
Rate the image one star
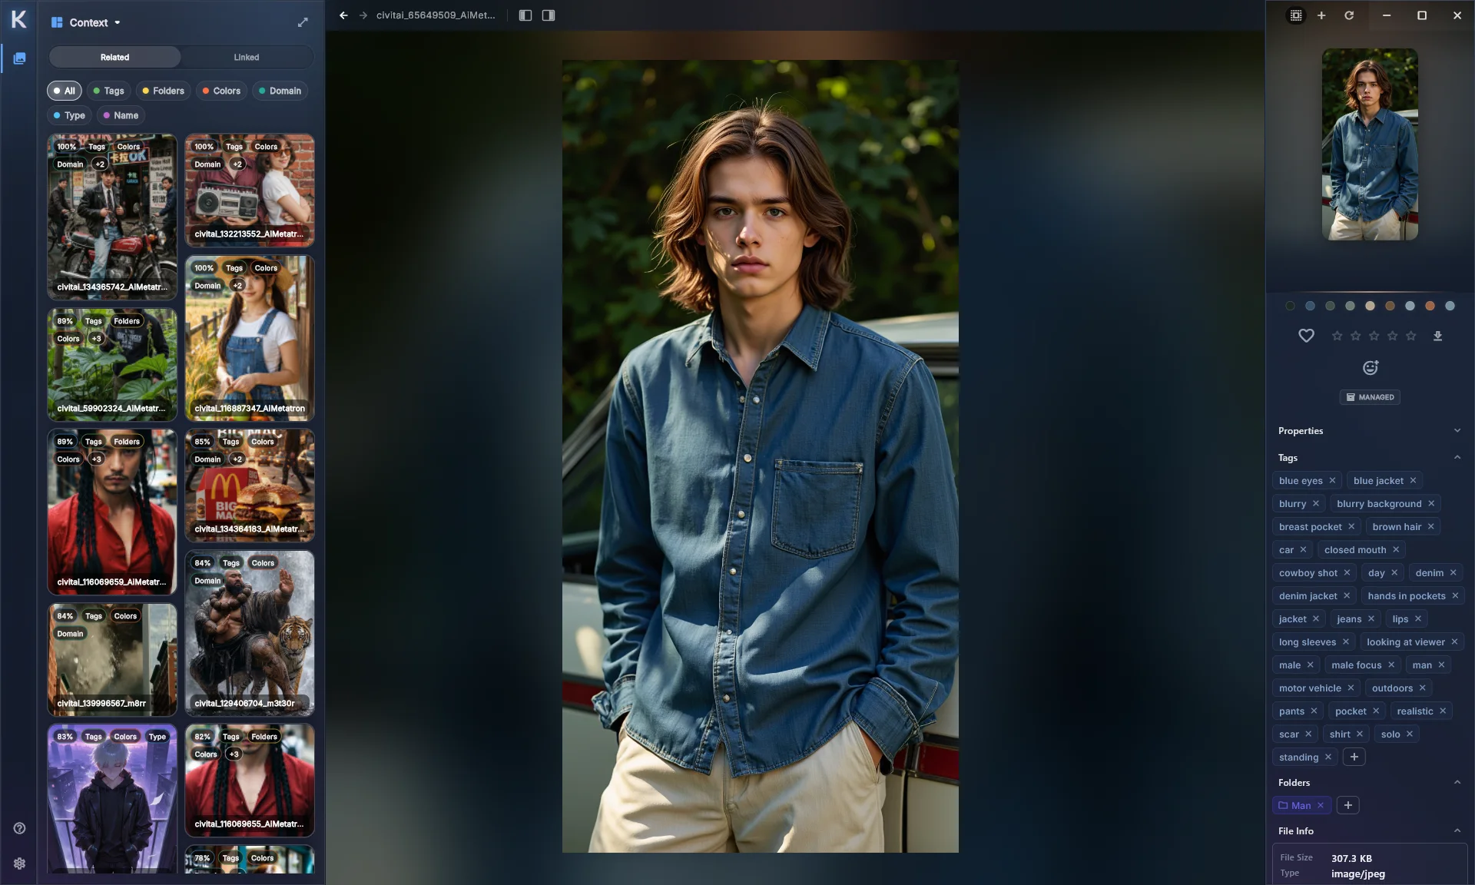1337,336
